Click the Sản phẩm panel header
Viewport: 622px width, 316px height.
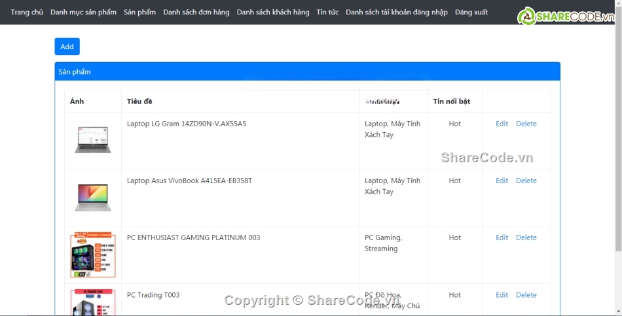point(308,71)
